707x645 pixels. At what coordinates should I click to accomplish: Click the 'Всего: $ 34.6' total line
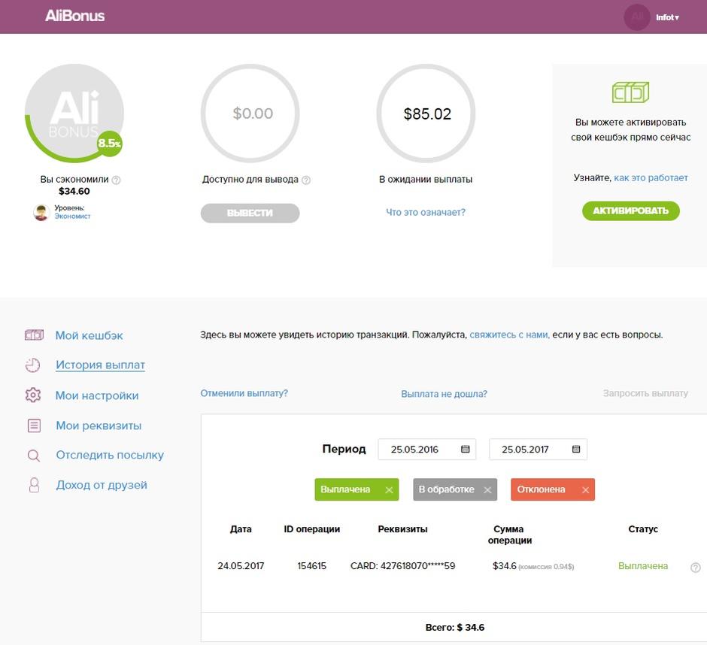coord(455,628)
